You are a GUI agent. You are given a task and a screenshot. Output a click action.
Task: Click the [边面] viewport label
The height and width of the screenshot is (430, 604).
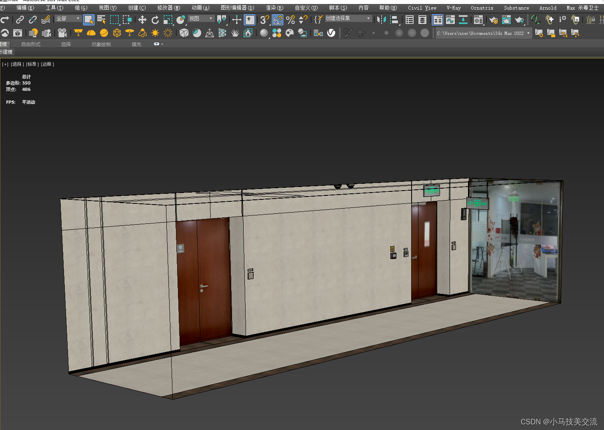click(x=47, y=64)
